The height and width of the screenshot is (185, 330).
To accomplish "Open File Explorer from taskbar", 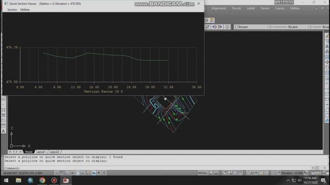I will (19, 180).
